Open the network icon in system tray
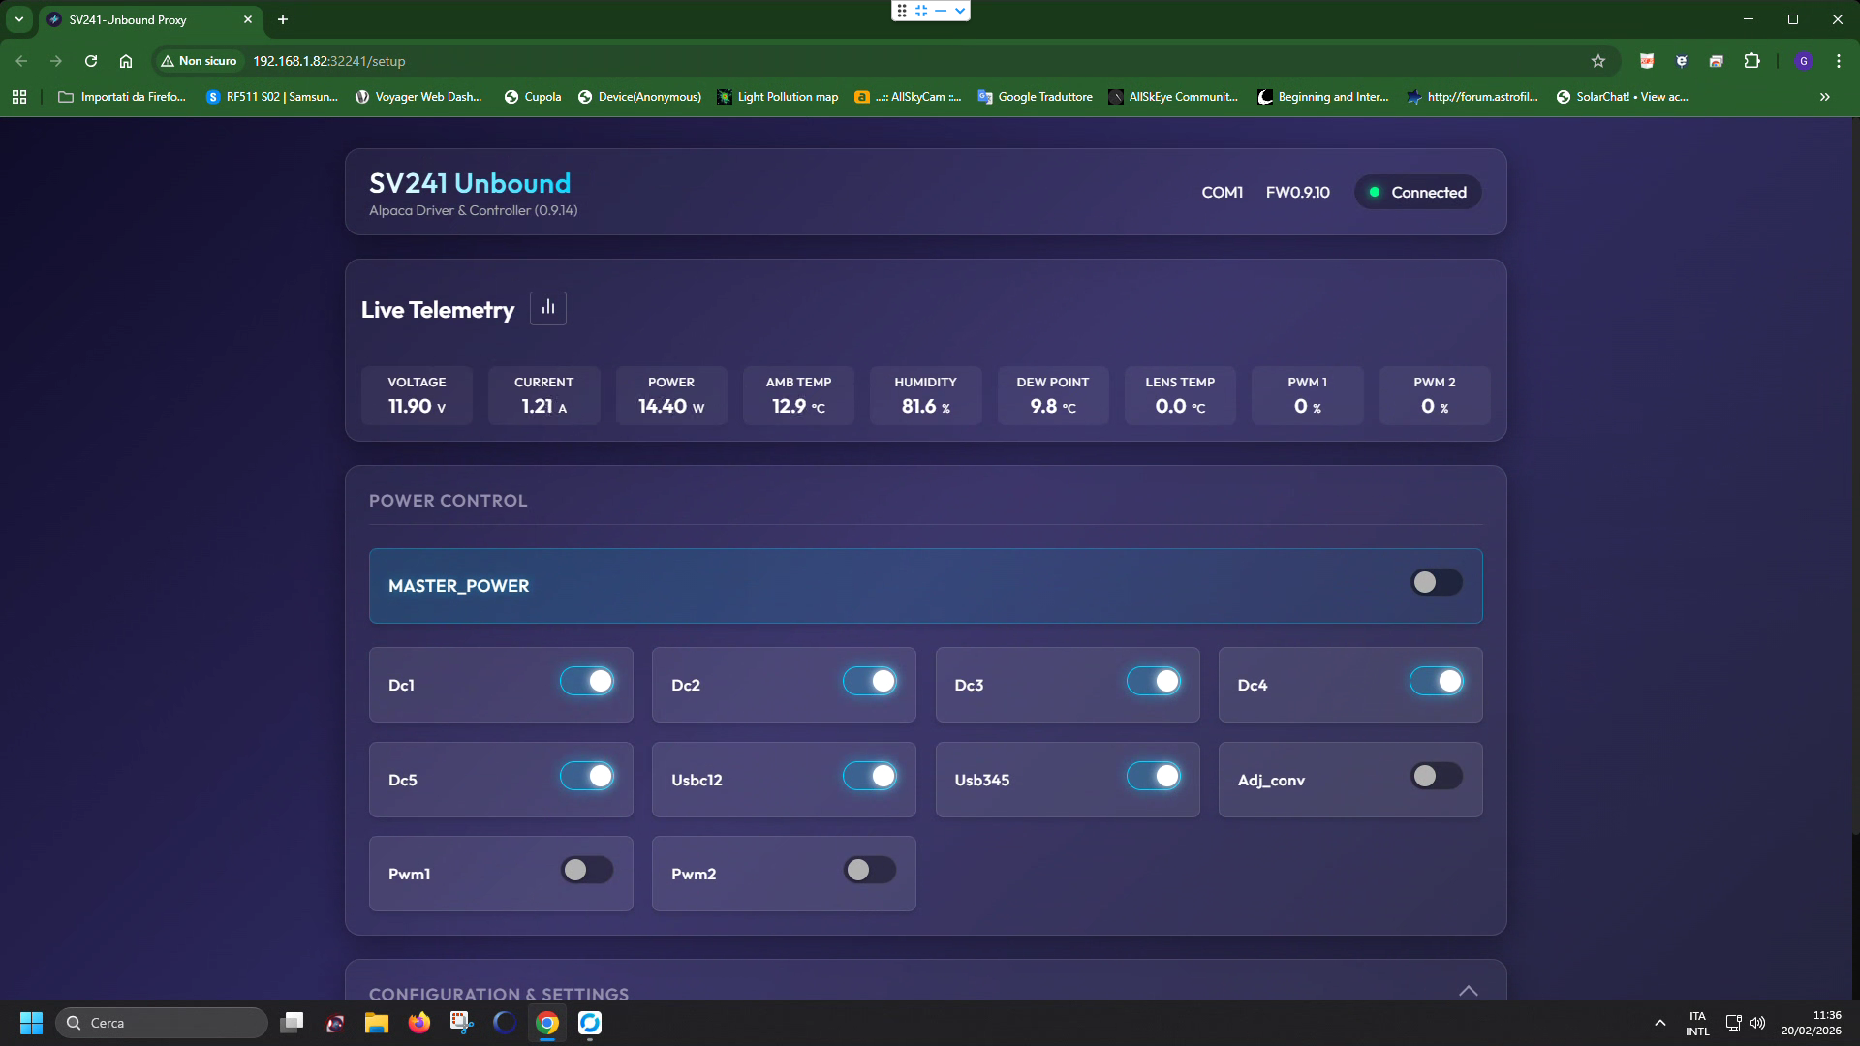The width and height of the screenshot is (1860, 1046). point(1733,1023)
